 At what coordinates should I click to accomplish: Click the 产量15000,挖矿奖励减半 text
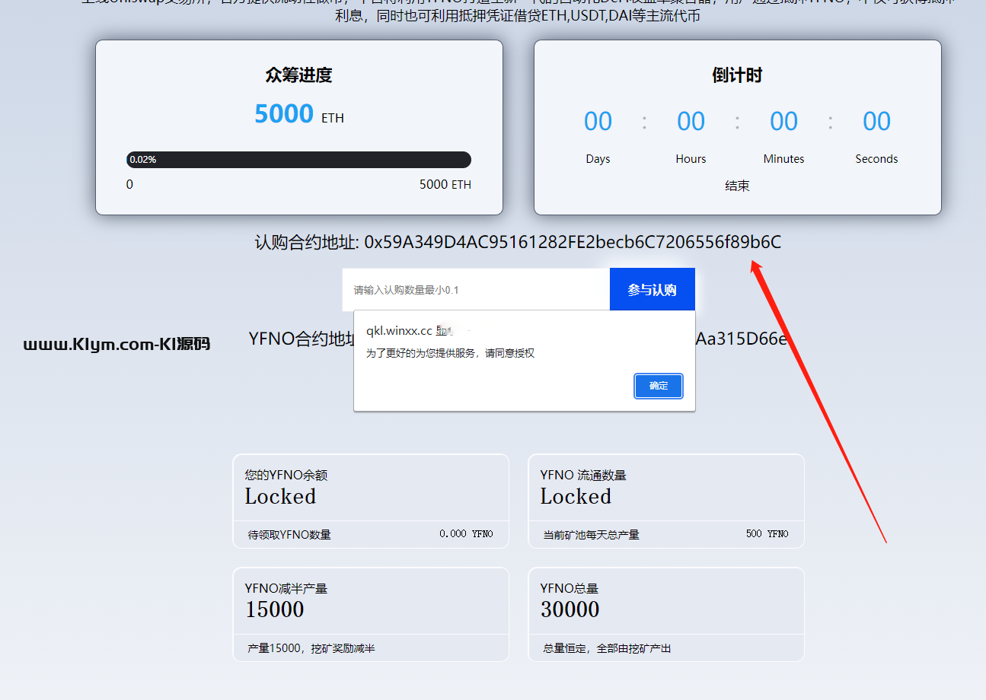tap(311, 649)
